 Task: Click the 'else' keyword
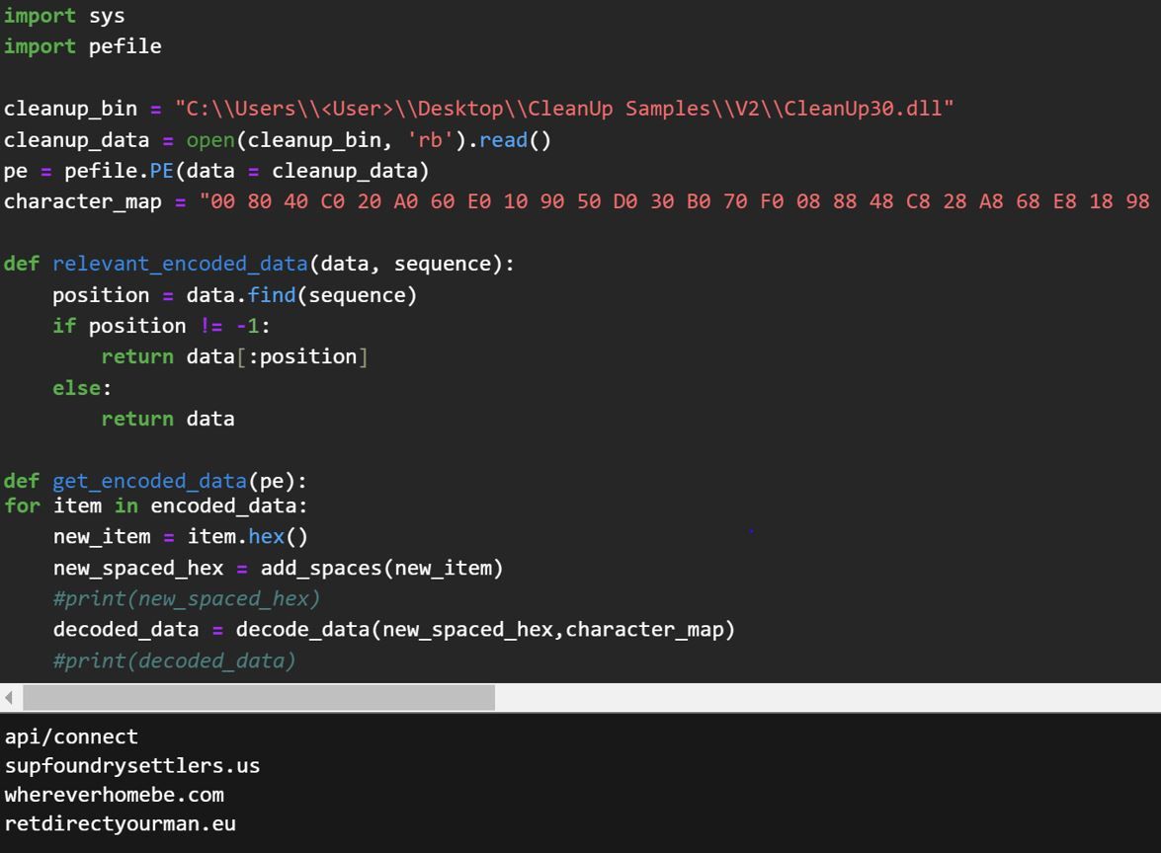75,388
